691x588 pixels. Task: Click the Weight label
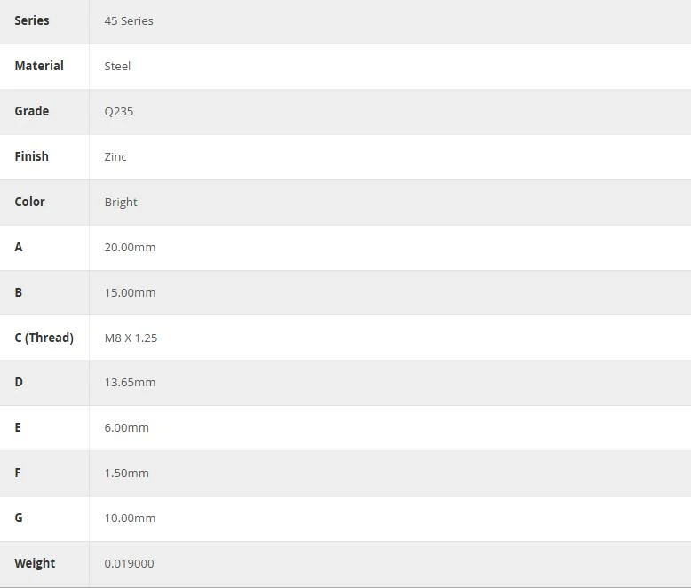coord(35,563)
